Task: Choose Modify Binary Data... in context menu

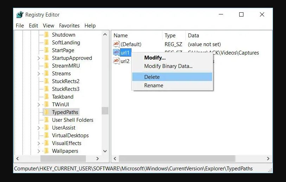Action: click(x=172, y=66)
